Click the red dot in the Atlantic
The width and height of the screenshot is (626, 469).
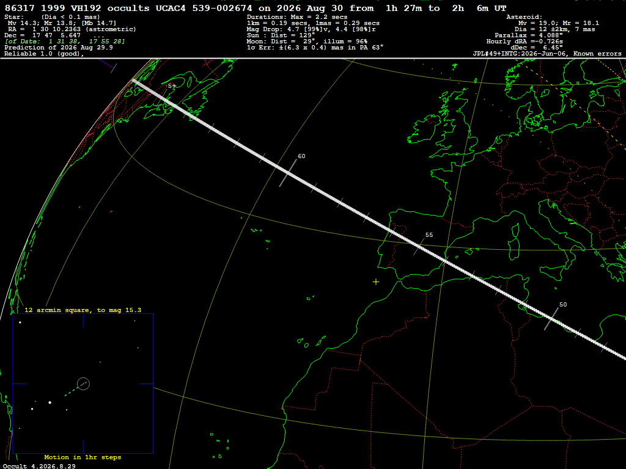click(x=111, y=211)
